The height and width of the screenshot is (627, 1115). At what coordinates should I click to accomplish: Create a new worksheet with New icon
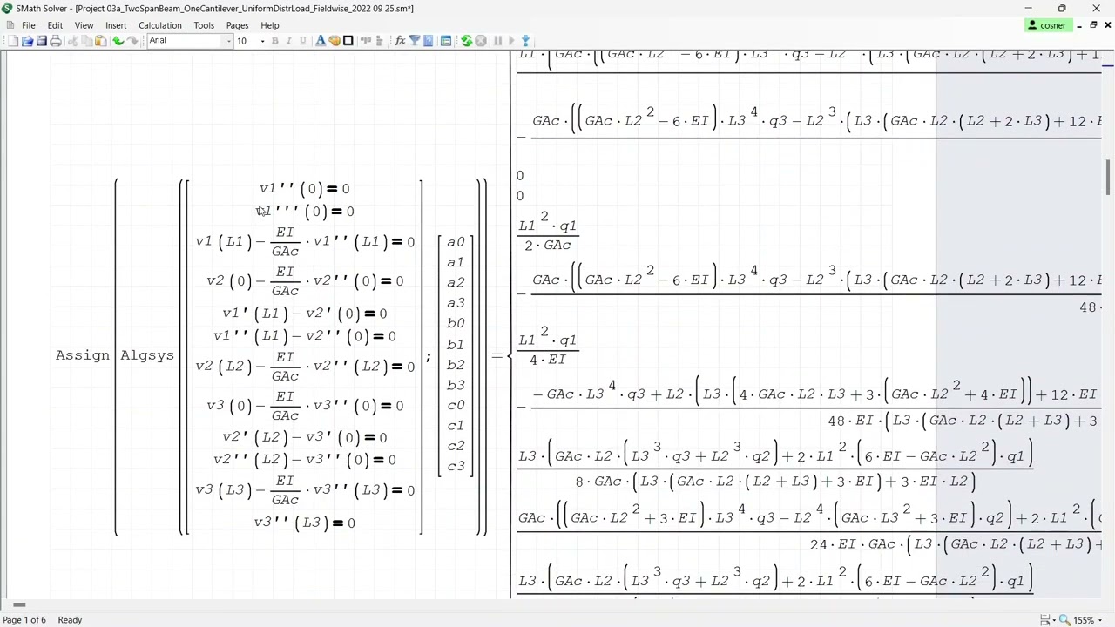[13, 41]
